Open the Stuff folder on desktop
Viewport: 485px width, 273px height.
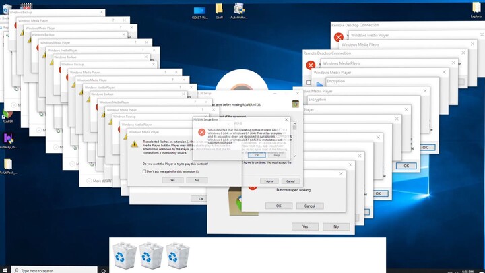coord(219,11)
